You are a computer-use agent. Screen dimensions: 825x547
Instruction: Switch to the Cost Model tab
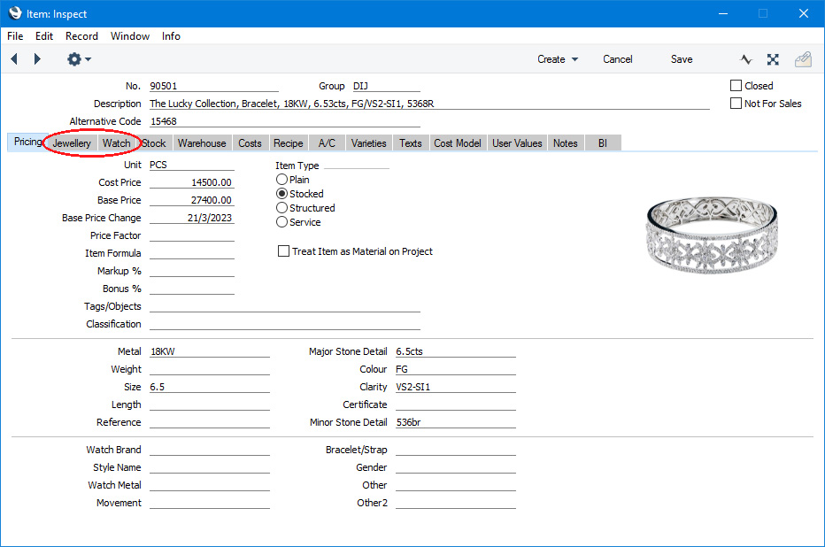458,143
